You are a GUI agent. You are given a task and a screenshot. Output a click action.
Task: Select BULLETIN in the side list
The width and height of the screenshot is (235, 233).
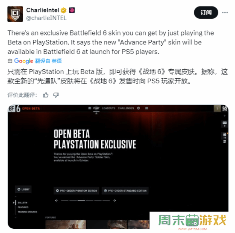(x=23, y=203)
